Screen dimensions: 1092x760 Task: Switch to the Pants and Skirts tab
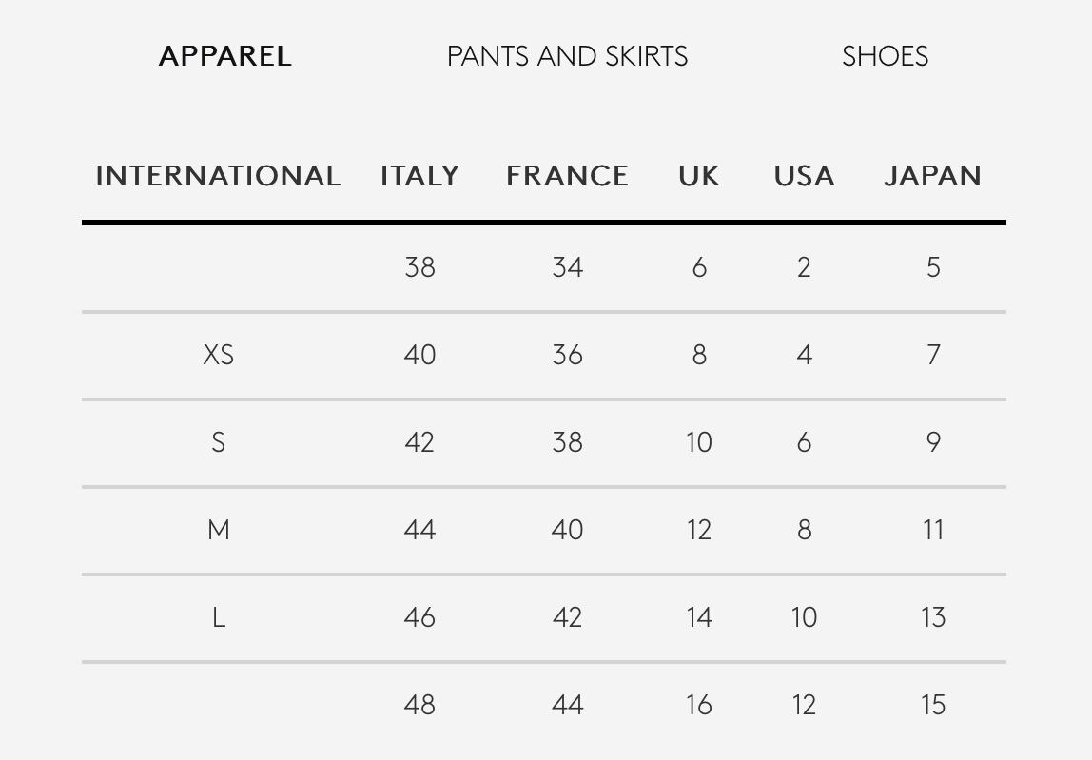click(567, 56)
